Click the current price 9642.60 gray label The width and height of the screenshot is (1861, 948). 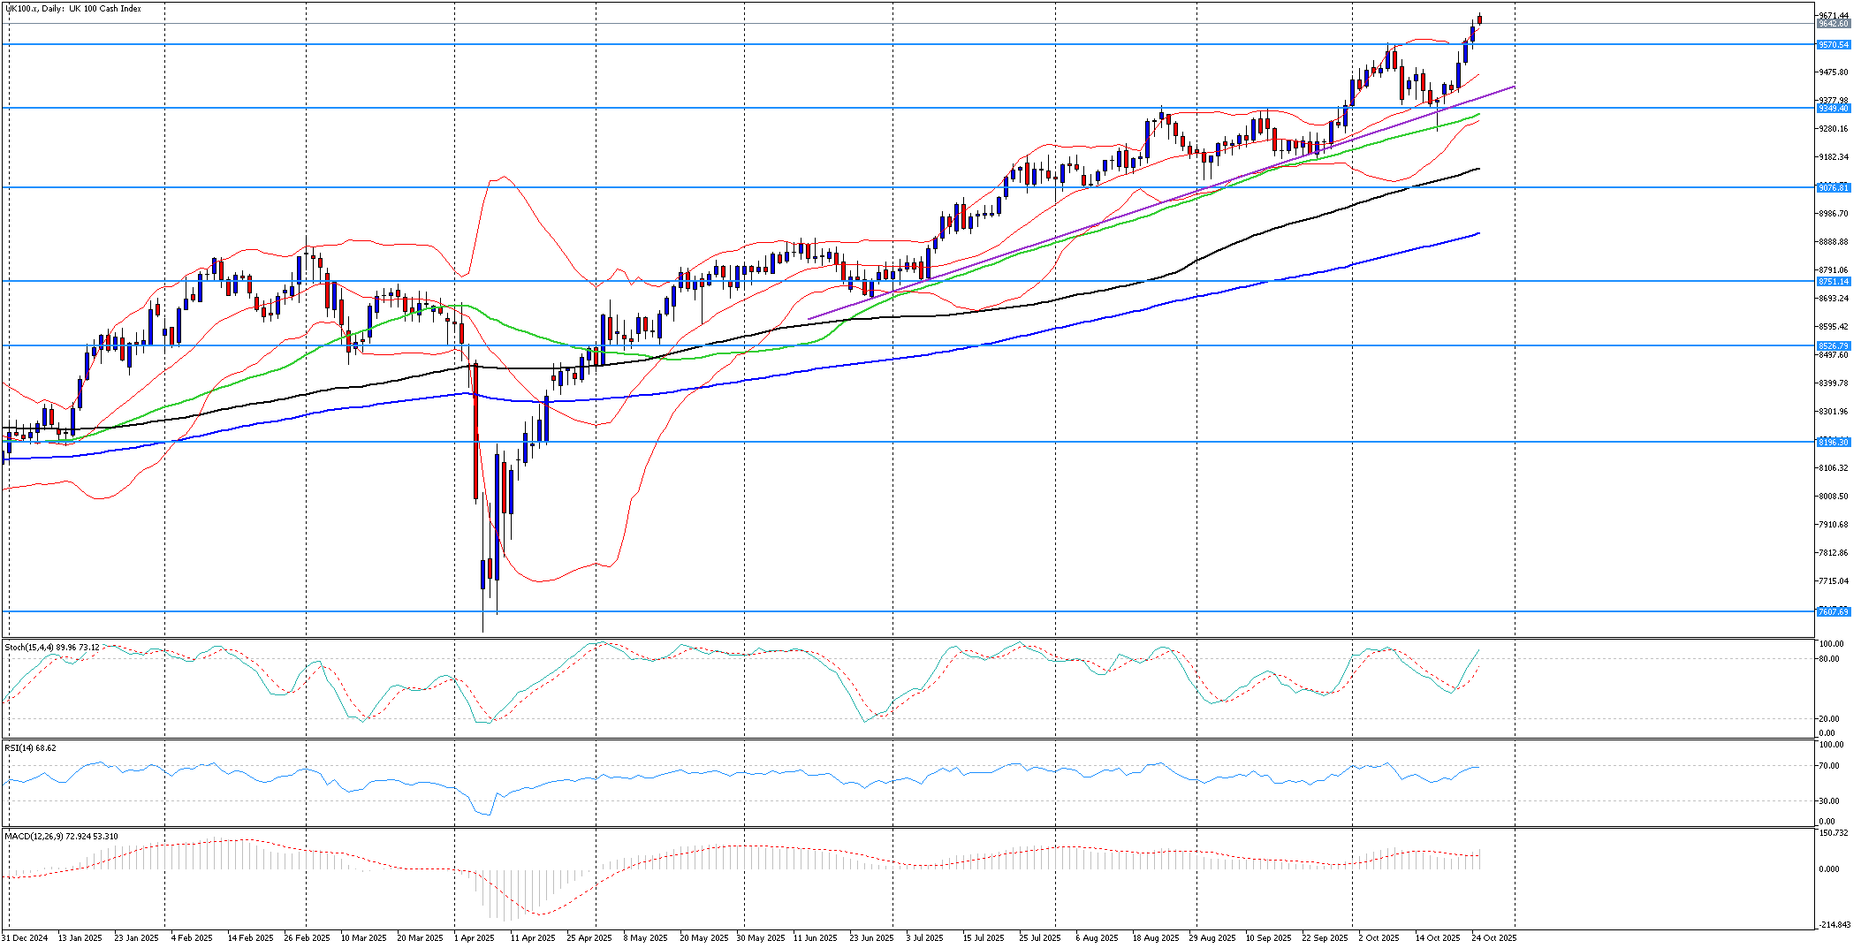click(x=1833, y=25)
